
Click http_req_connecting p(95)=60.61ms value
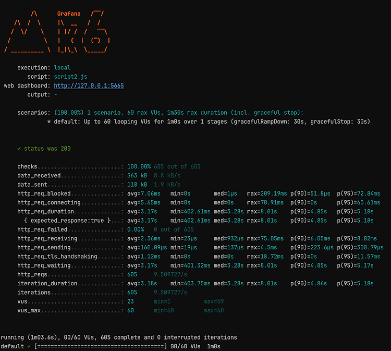(x=359, y=202)
